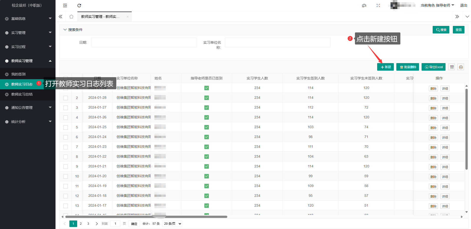Check the checkbox for row 2
Image resolution: width=471 pixels, height=229 pixels.
coord(66,98)
